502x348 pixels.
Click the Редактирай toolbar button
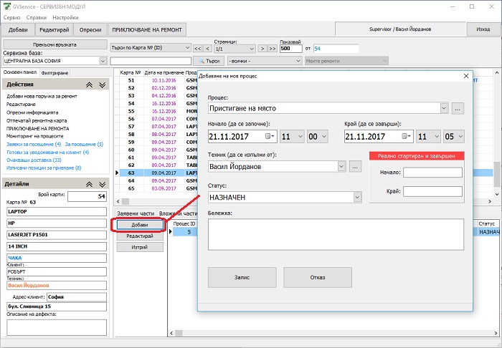[x=54, y=30]
